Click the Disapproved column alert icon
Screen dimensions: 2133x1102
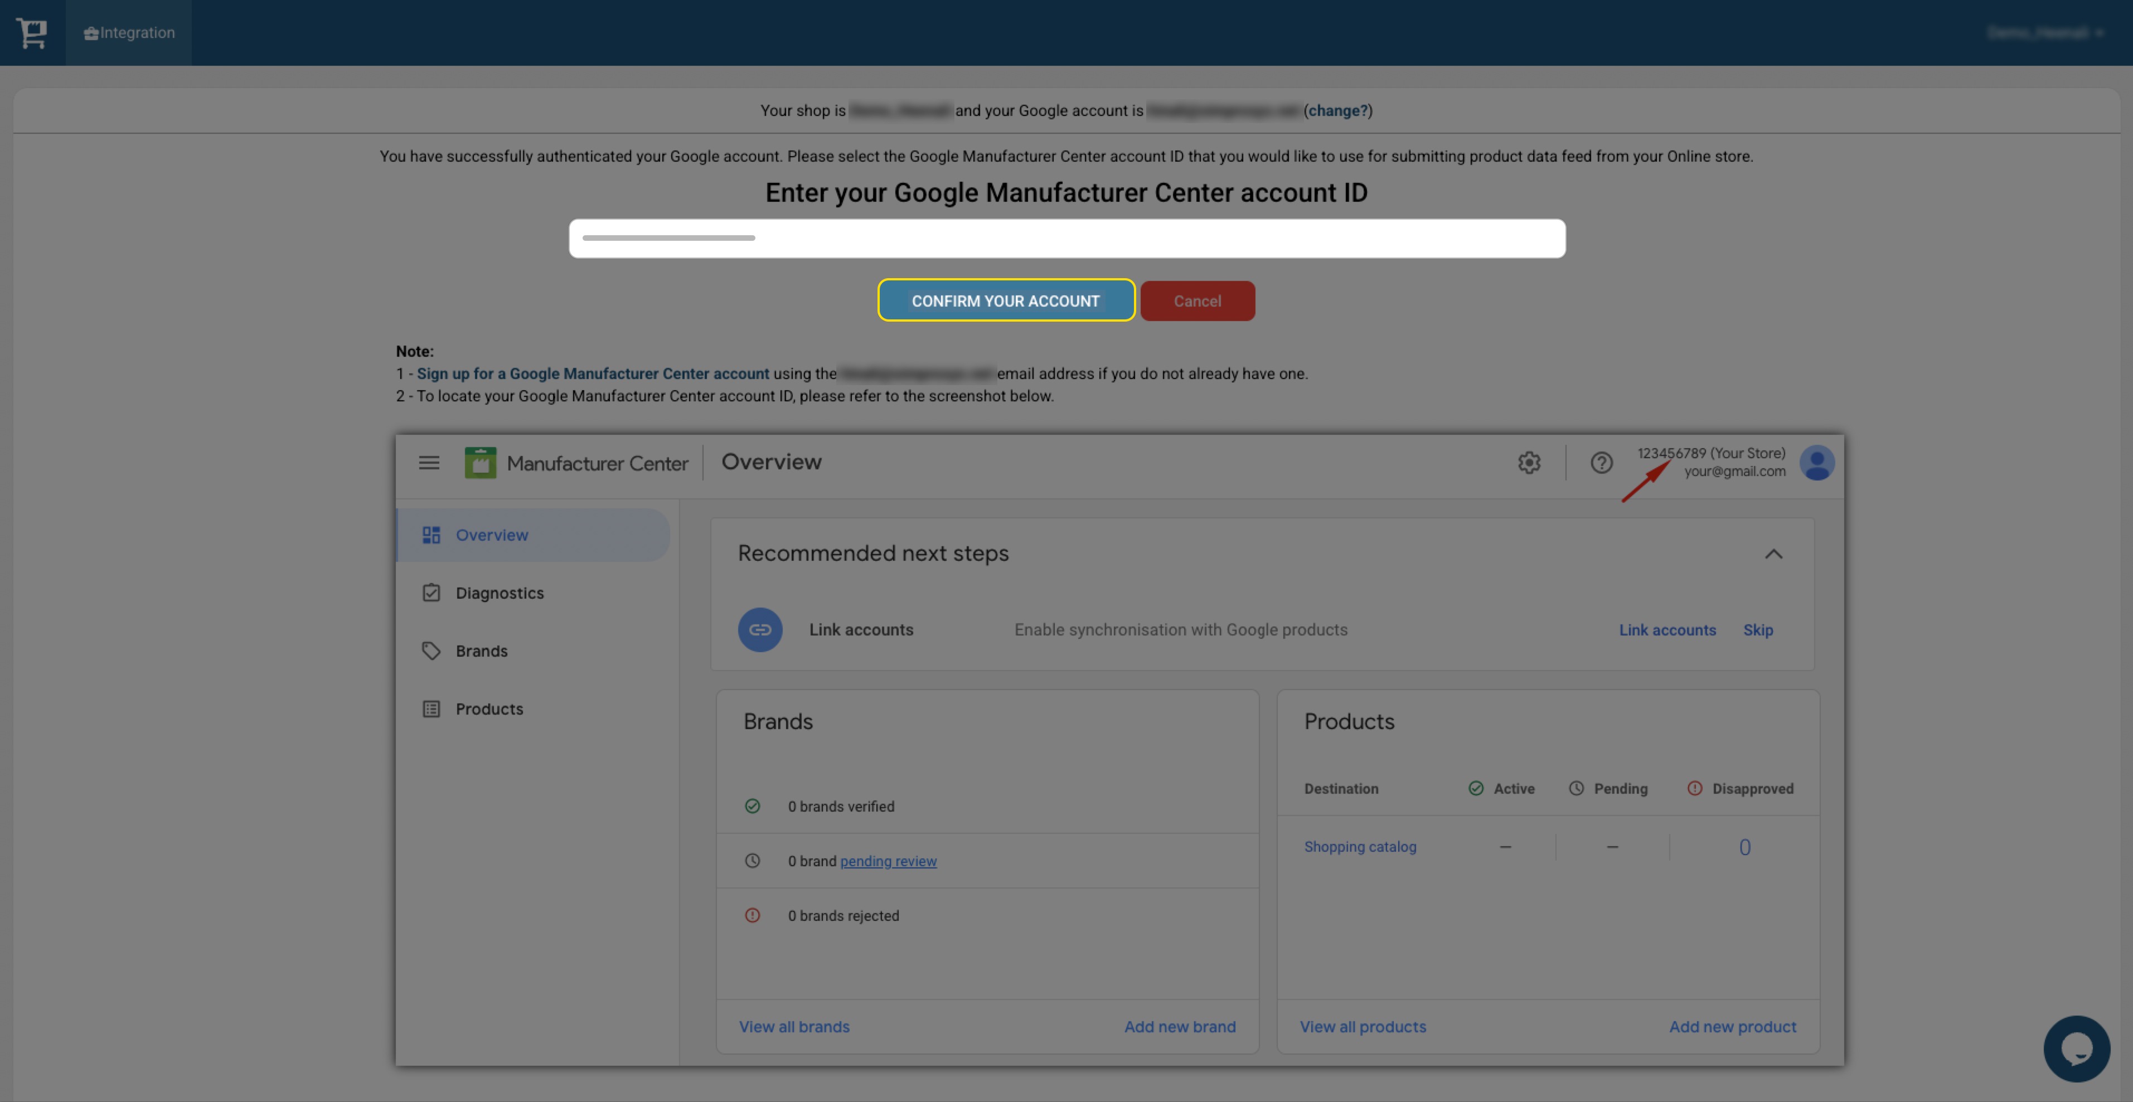tap(1694, 788)
